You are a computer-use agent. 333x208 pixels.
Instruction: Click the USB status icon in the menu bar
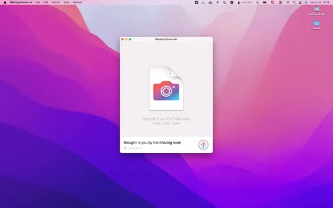pyautogui.click(x=218, y=2)
